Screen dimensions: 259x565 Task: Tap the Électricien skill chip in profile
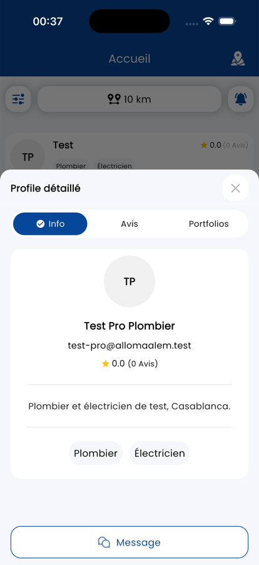(160, 453)
